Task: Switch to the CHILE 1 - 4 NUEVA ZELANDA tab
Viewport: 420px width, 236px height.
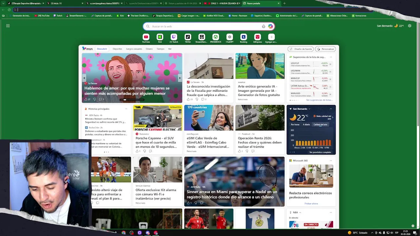Action: pos(222,3)
